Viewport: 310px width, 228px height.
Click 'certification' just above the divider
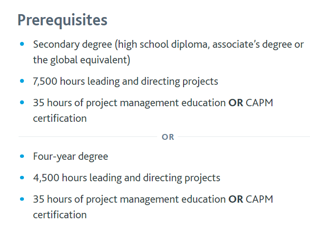pos(60,118)
